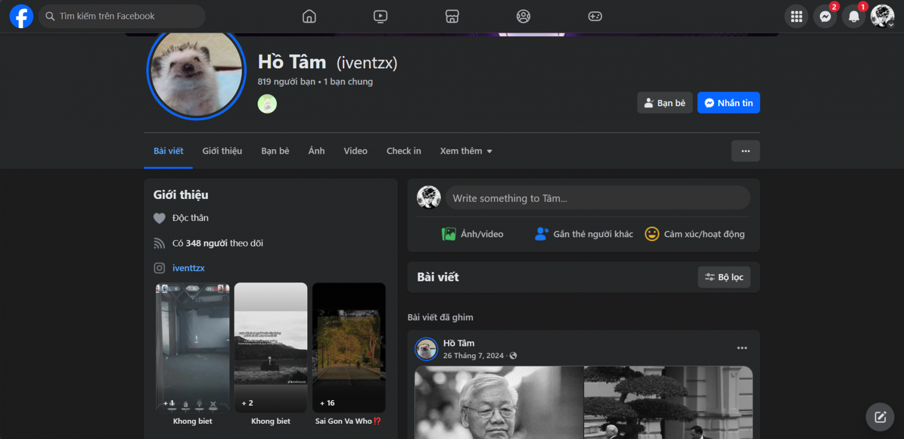Viewport: 904px width, 439px height.
Task: Click the Facebook logo icon
Action: pyautogui.click(x=21, y=16)
